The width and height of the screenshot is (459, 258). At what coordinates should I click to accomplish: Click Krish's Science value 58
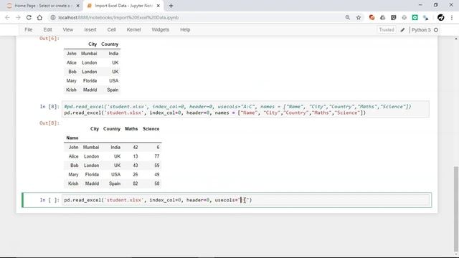coord(157,183)
